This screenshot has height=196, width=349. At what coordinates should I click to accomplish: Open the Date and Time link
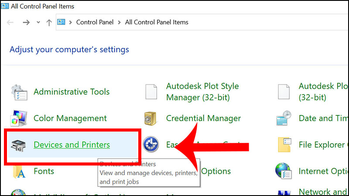pos(324,118)
